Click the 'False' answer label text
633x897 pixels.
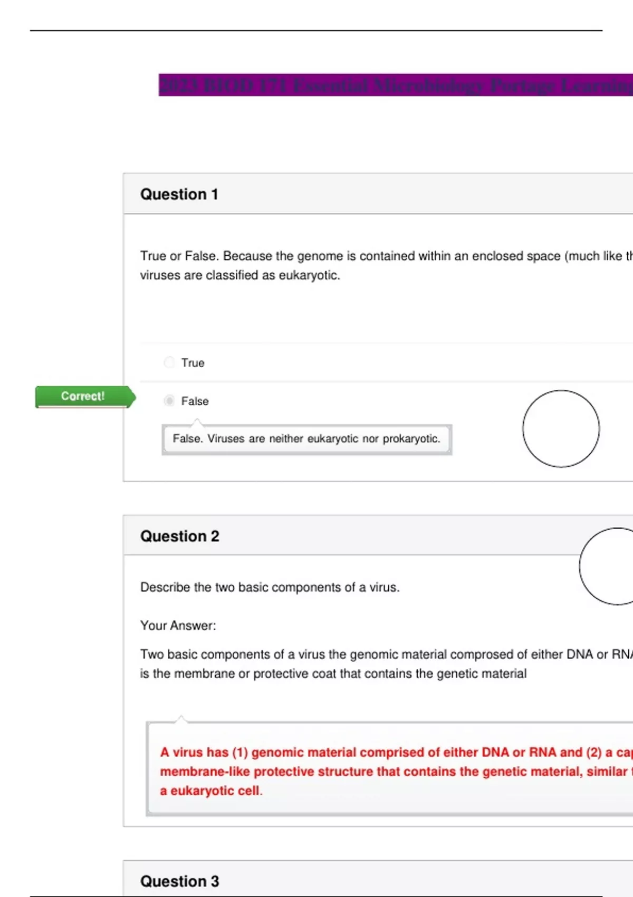coord(195,402)
